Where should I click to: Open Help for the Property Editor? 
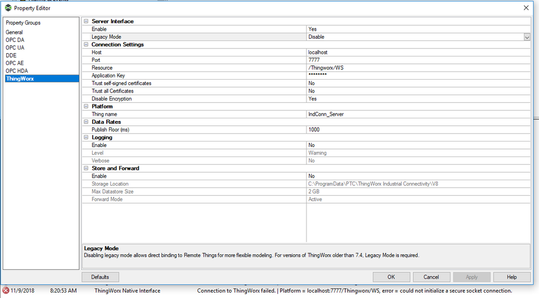(x=511, y=277)
